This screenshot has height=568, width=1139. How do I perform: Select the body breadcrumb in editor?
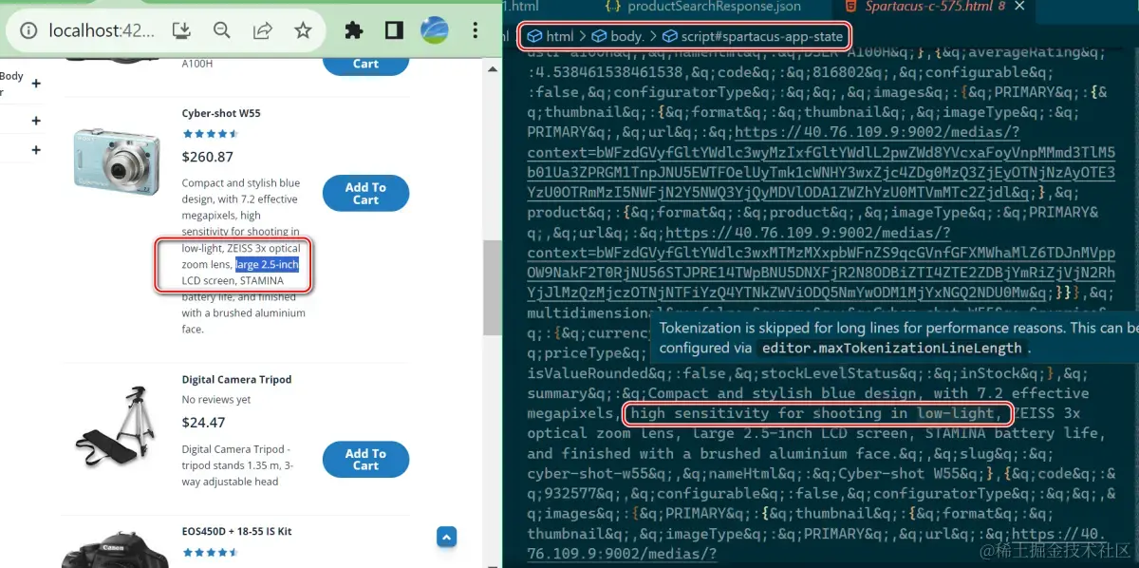point(618,36)
